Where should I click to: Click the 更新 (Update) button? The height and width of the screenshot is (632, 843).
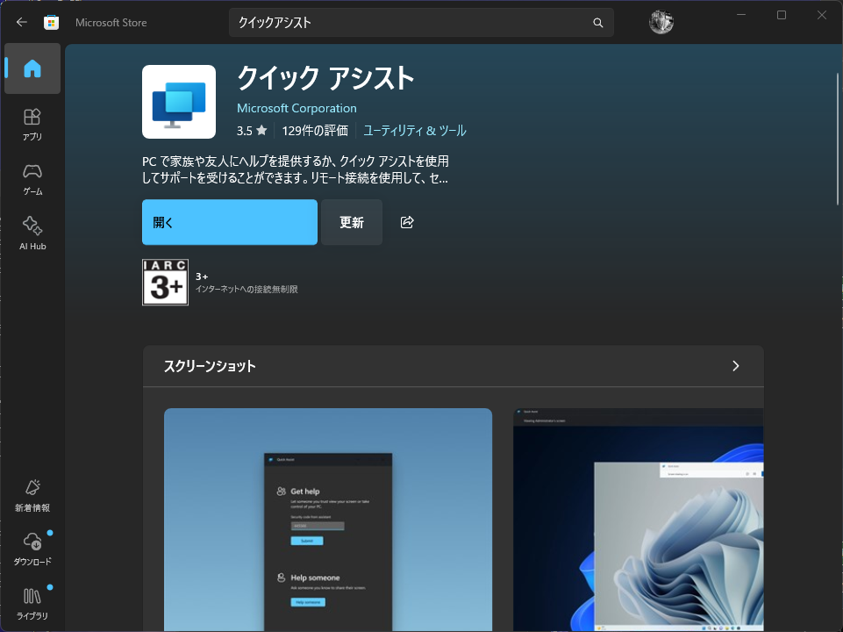pyautogui.click(x=352, y=222)
